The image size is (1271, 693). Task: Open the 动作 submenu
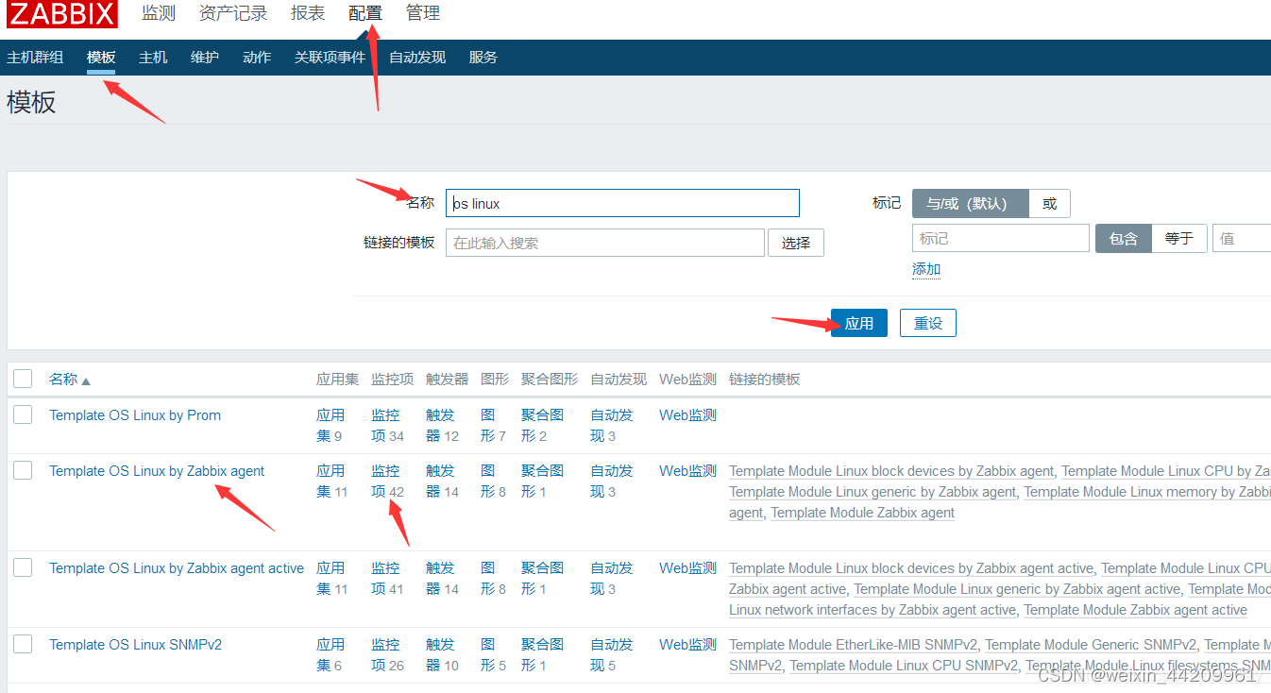coord(257,58)
